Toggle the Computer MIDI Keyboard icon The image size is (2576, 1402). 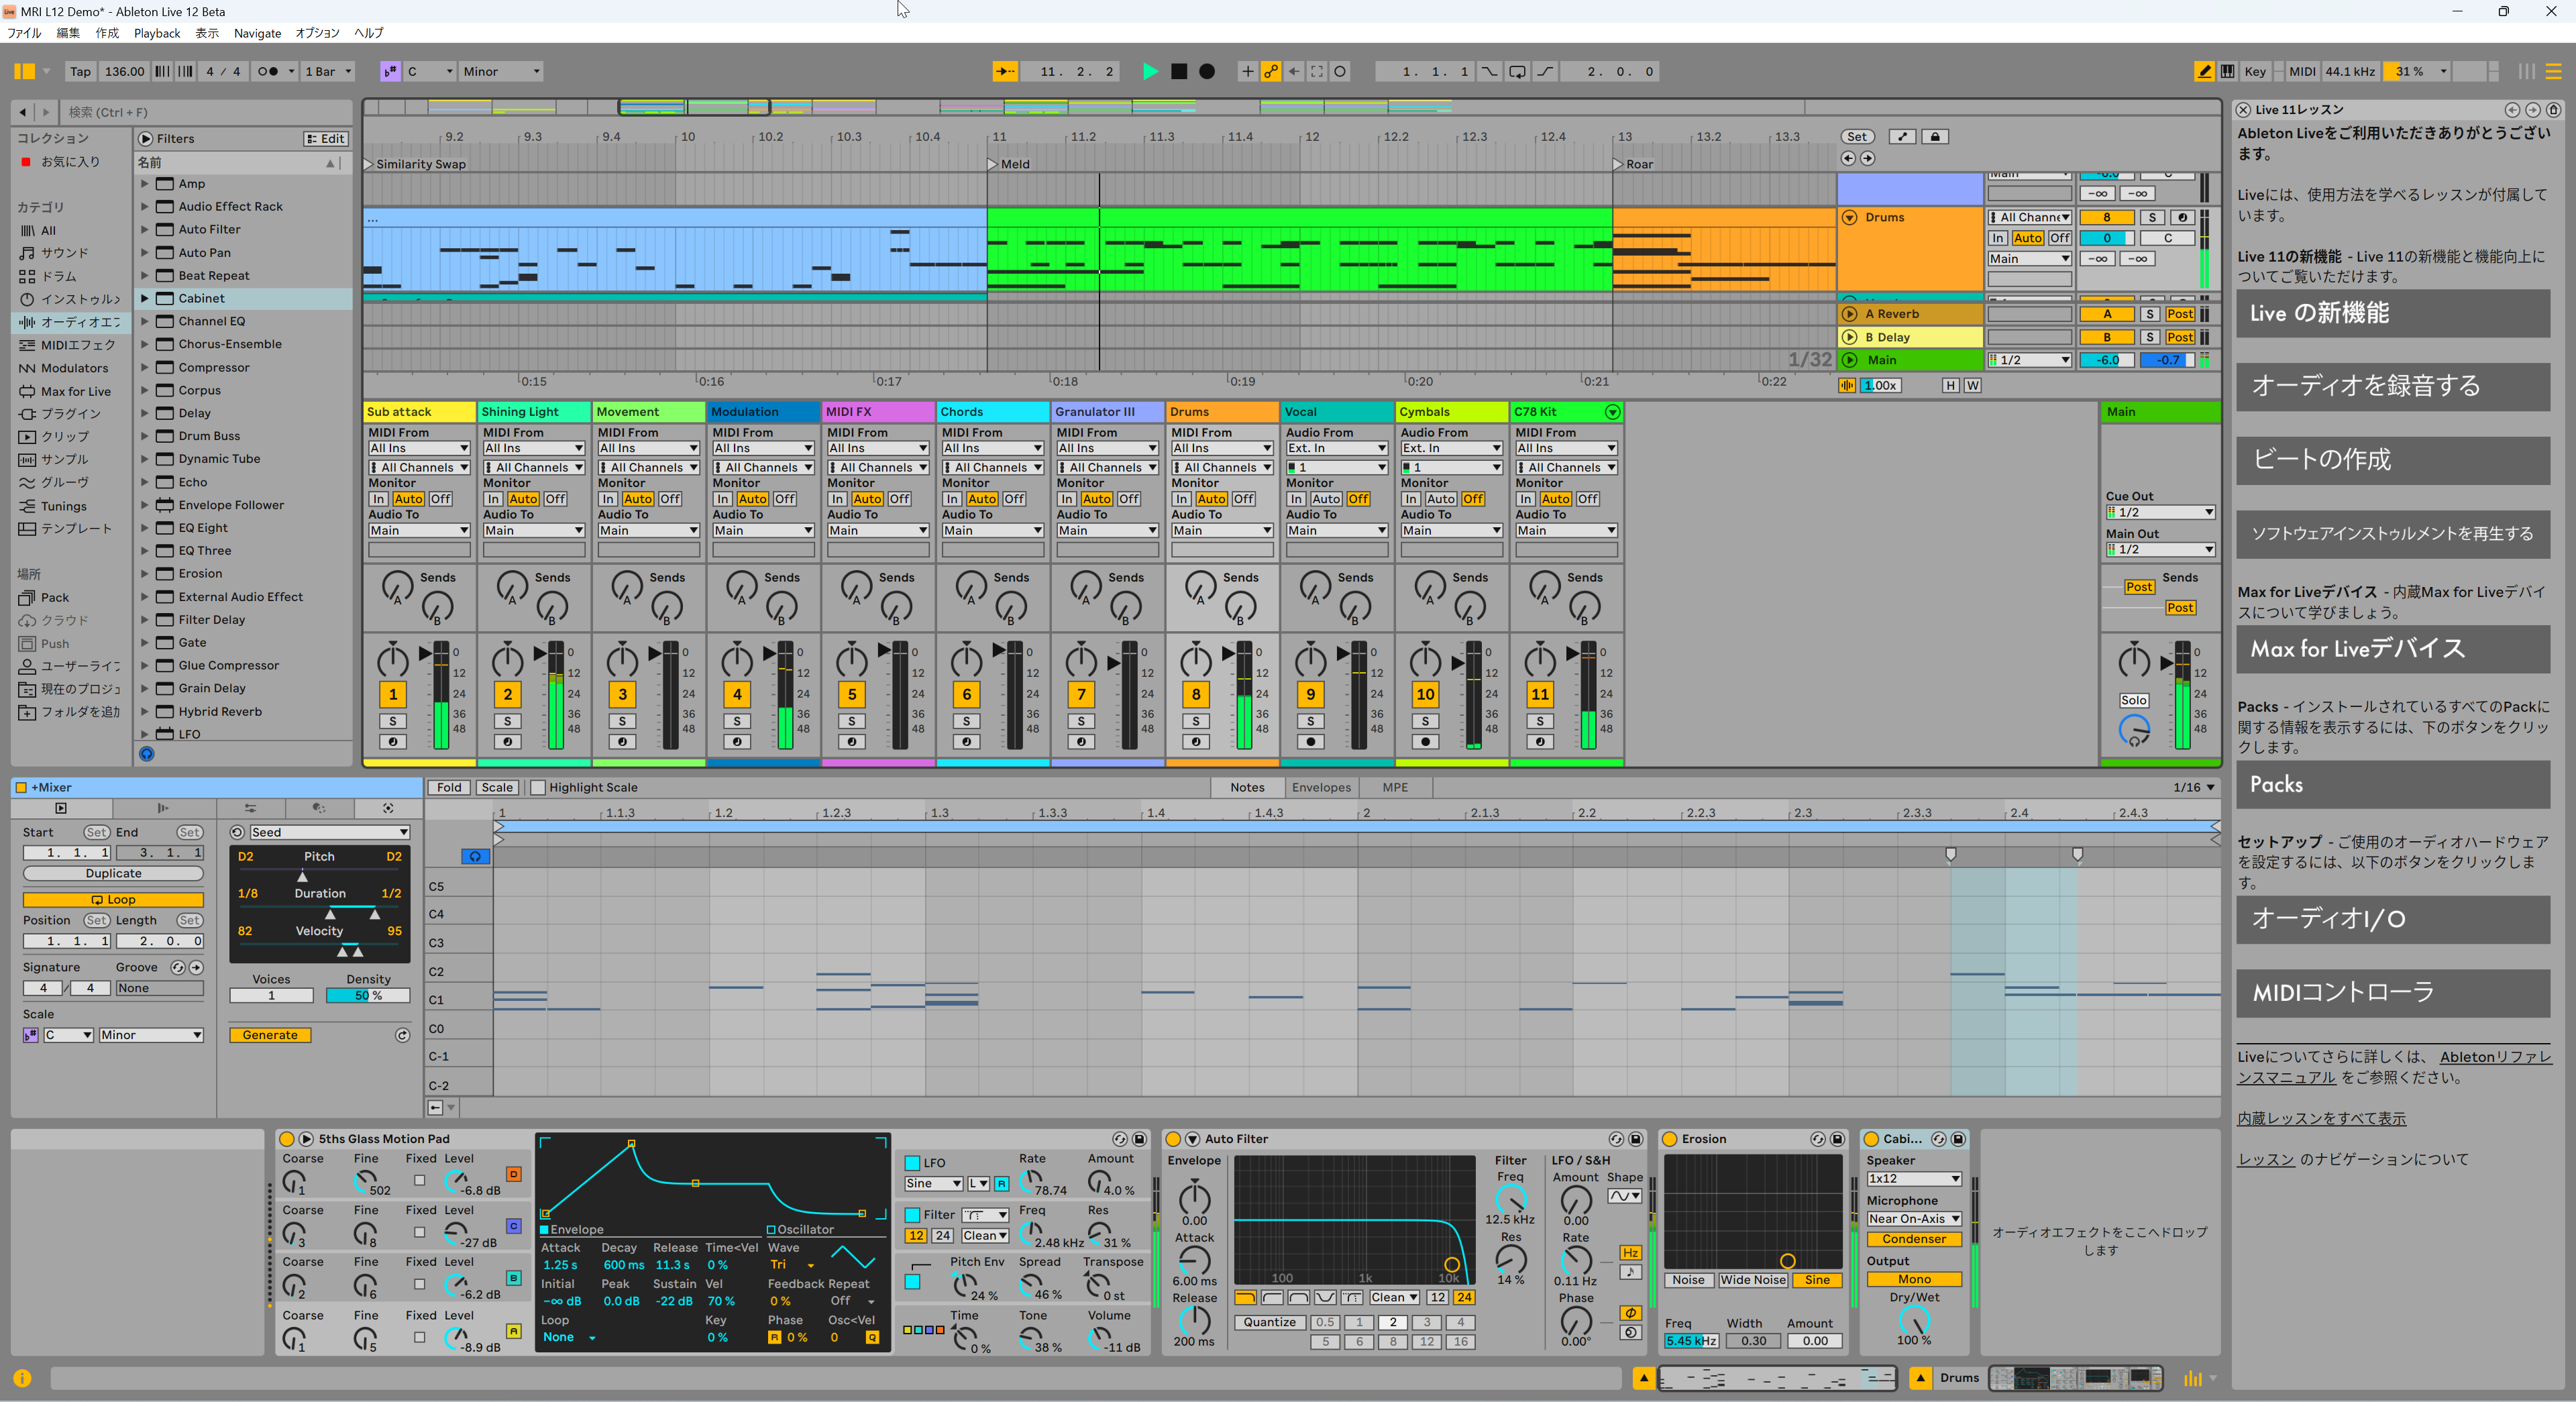(x=2228, y=71)
